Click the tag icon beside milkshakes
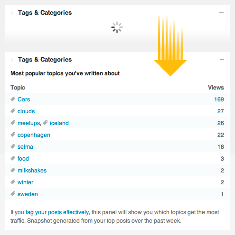 [x=13, y=170]
